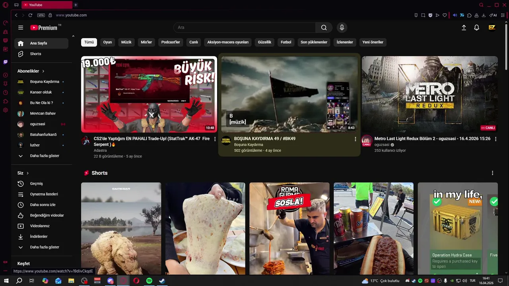Open the account avatar menu

(492, 27)
